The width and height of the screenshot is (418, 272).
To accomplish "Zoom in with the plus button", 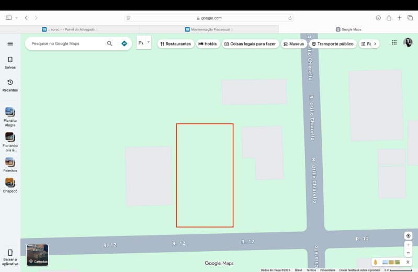I will pyautogui.click(x=408, y=245).
